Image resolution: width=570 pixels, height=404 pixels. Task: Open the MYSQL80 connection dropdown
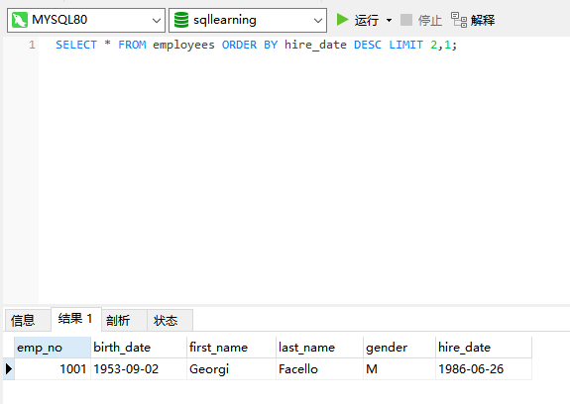(x=157, y=21)
